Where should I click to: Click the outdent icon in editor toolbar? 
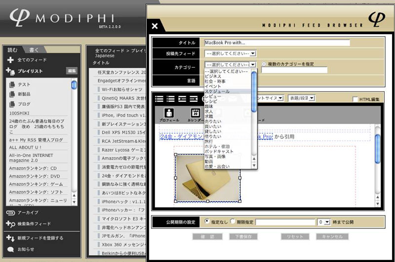pyautogui.click(x=194, y=99)
